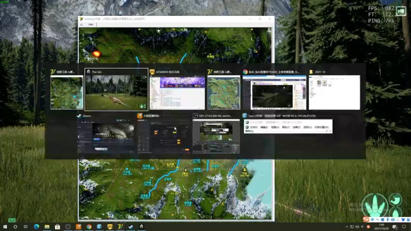The width and height of the screenshot is (411, 231).
Task: Switch to the v3 tab in IsleMap
Action: pos(81,25)
